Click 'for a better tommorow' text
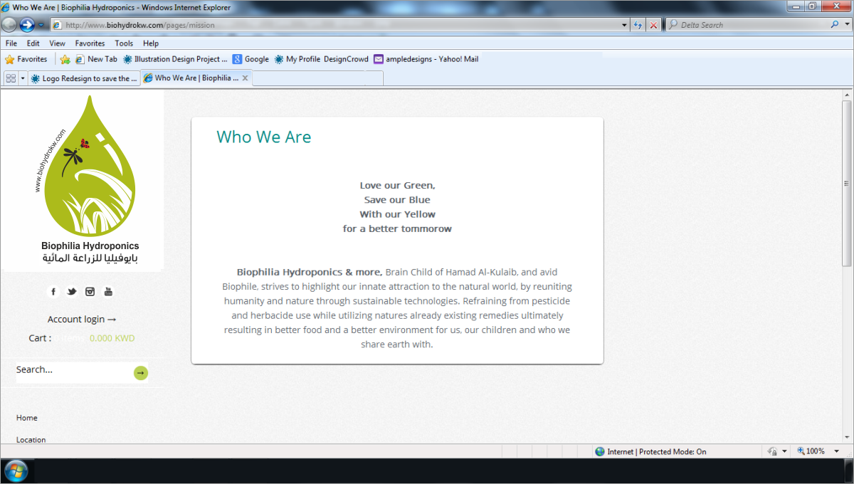This screenshot has height=484, width=854. (x=397, y=228)
